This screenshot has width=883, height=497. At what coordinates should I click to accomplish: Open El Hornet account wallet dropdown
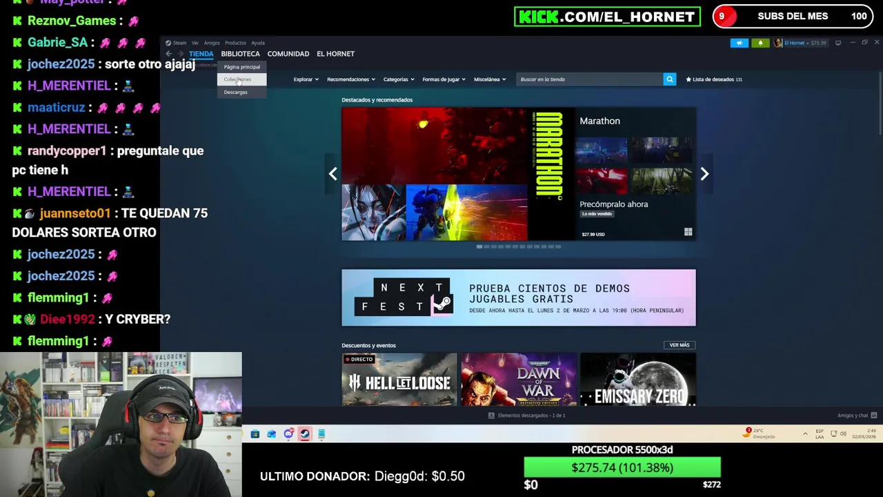coord(805,43)
